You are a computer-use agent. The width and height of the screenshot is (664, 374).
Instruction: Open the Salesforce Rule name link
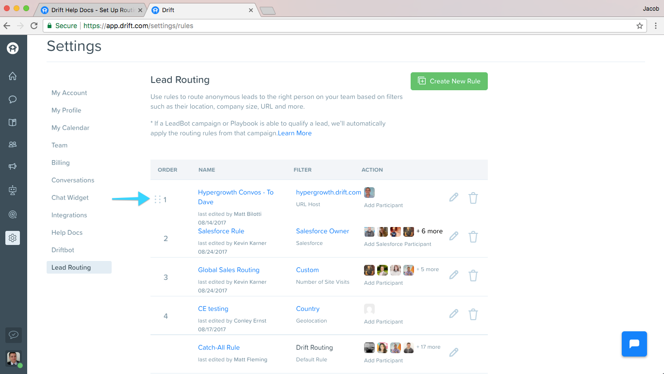coord(221,231)
